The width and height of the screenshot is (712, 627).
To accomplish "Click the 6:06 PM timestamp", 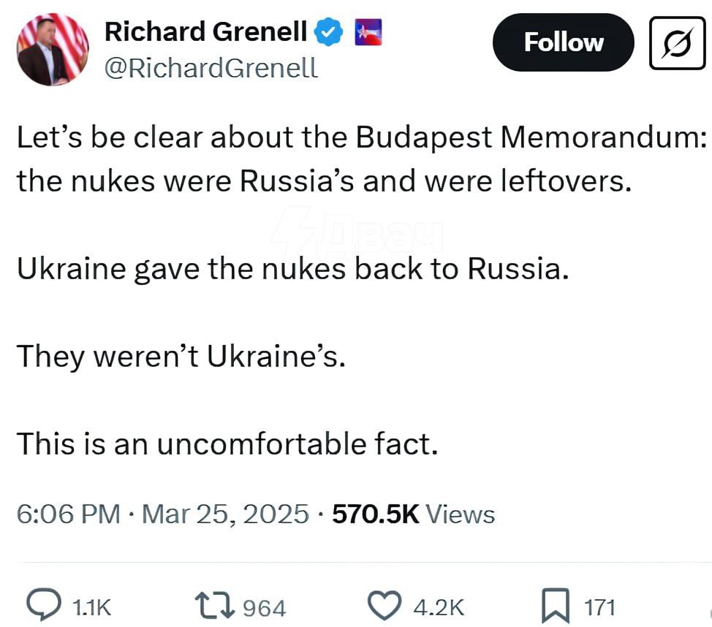I will click(x=68, y=514).
